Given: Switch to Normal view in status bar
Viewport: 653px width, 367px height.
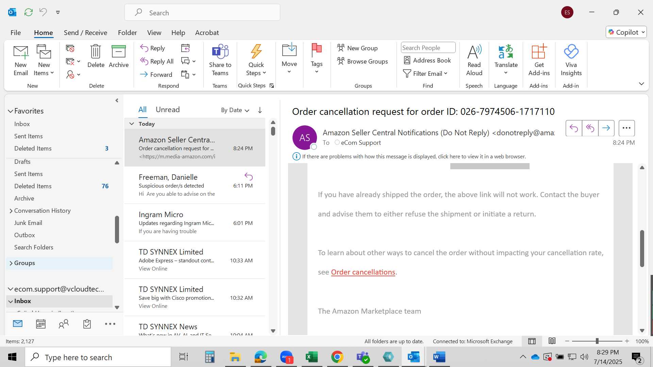Looking at the screenshot, I should coord(532,341).
